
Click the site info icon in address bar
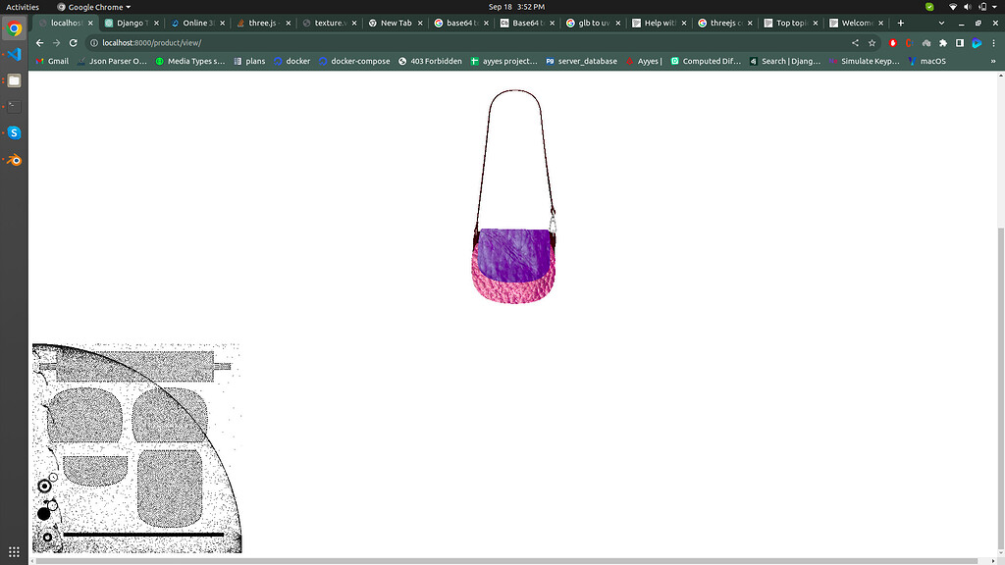93,43
